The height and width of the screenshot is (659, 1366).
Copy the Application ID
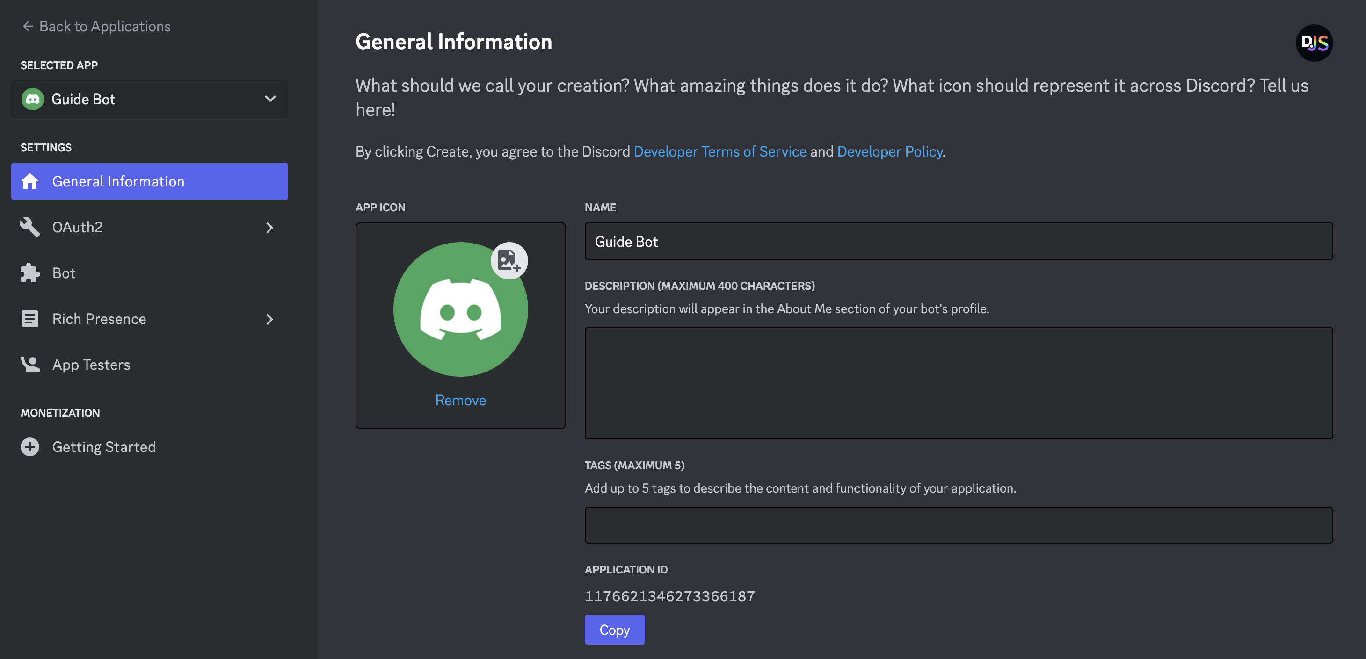tap(614, 630)
